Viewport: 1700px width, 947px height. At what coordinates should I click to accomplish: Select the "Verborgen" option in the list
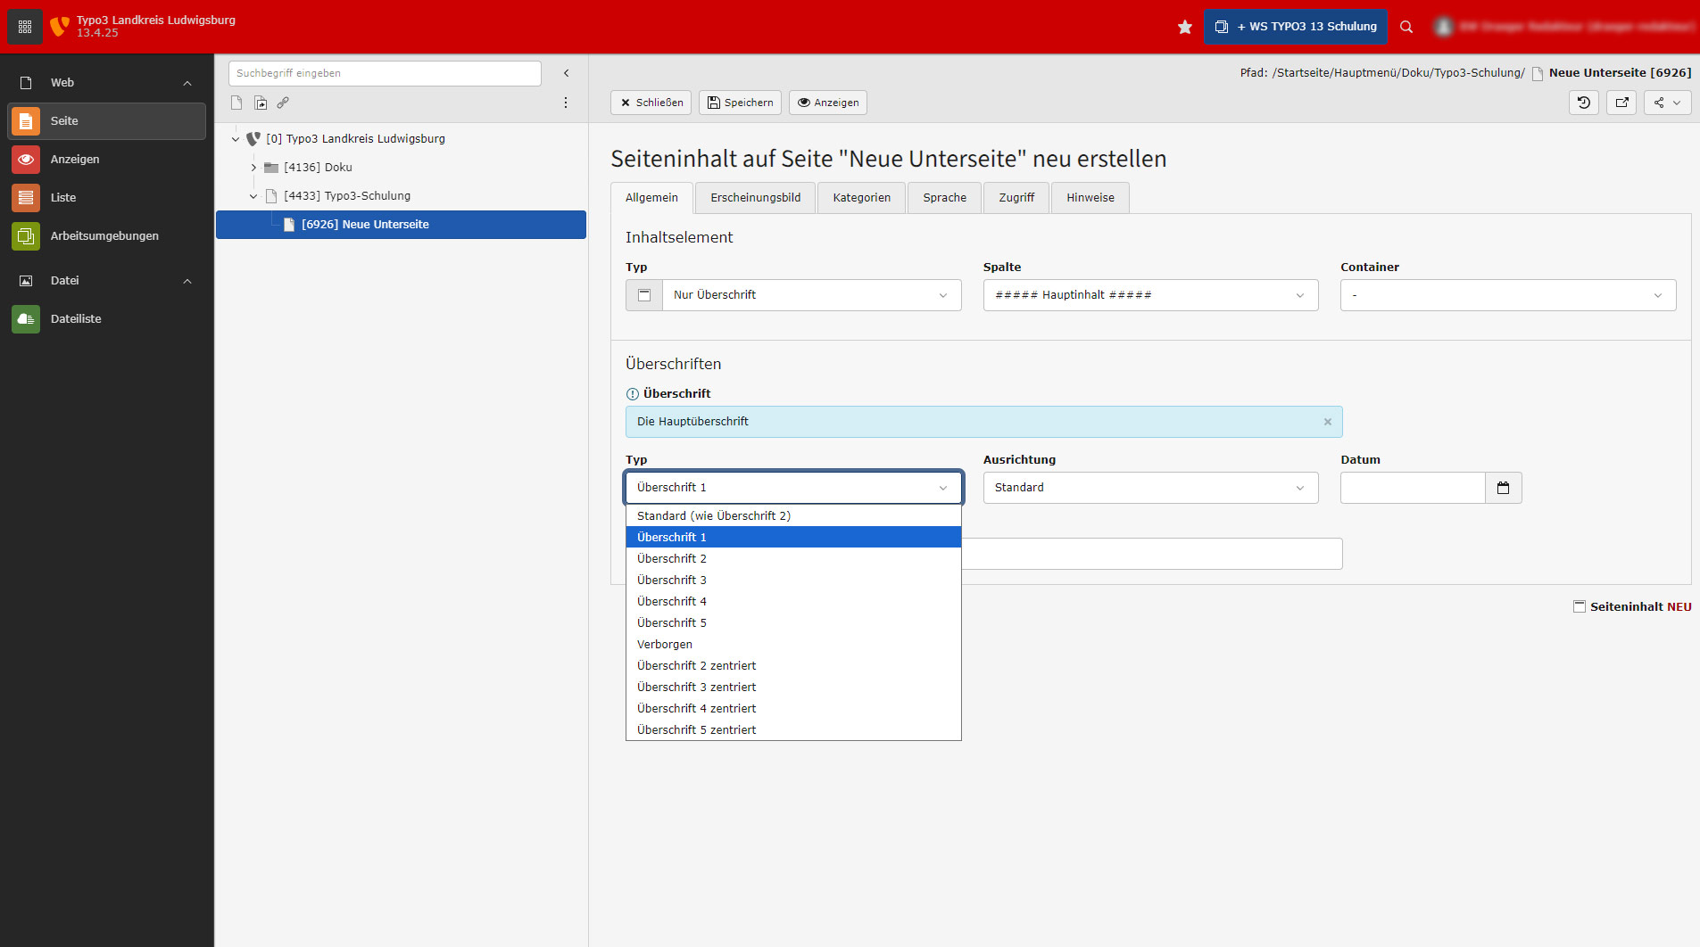coord(665,645)
